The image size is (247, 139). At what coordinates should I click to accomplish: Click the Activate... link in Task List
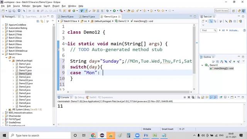tap(234, 30)
